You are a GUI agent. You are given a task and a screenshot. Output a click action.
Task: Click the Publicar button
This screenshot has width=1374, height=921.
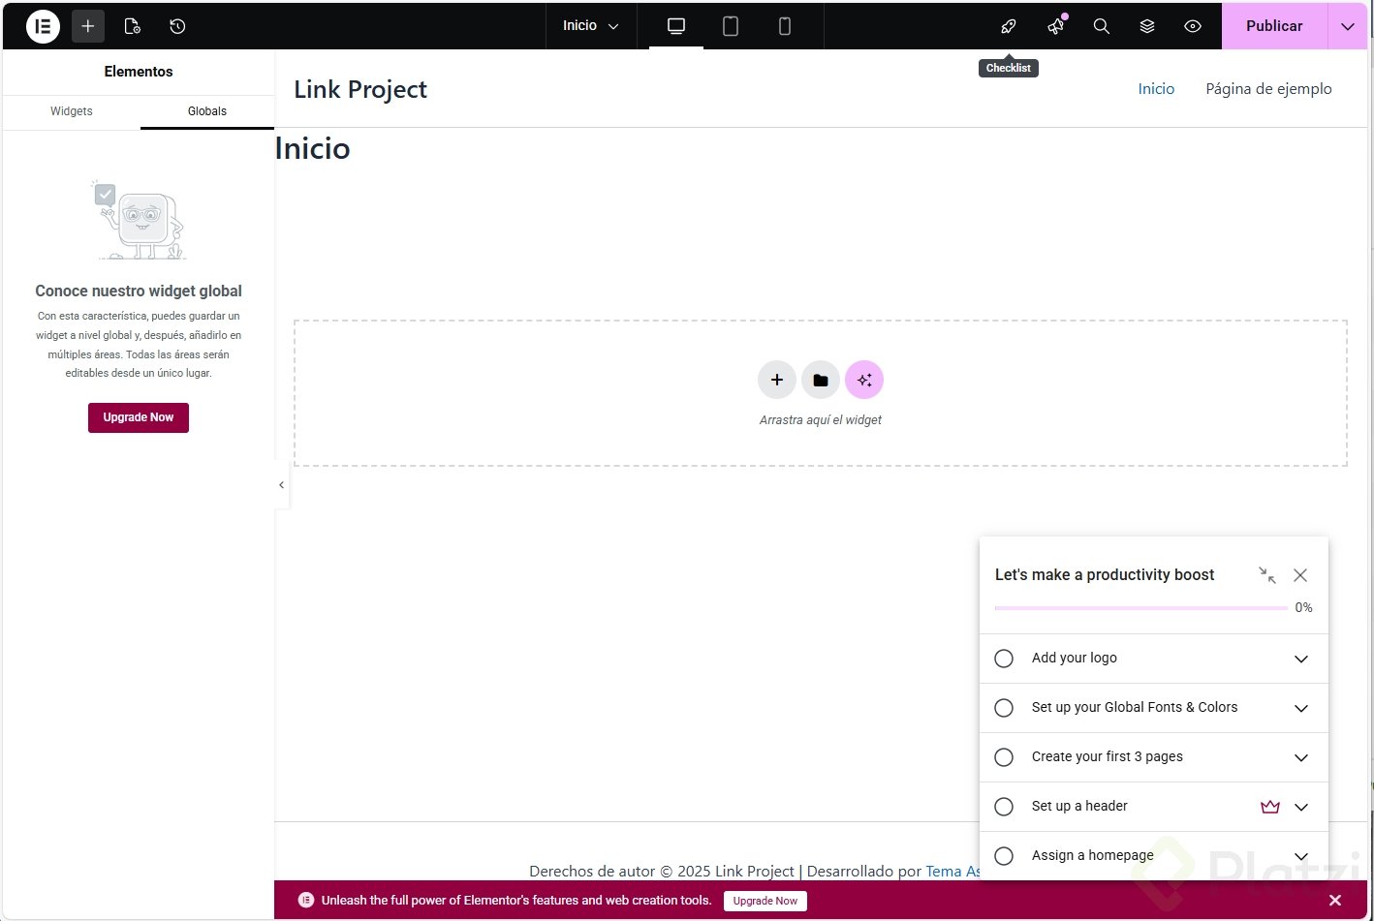[x=1273, y=26]
